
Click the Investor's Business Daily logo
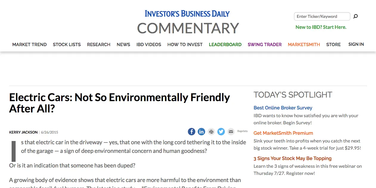click(x=187, y=14)
